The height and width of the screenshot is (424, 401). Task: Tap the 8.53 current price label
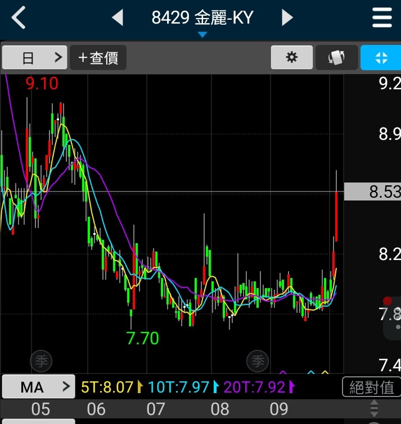372,192
